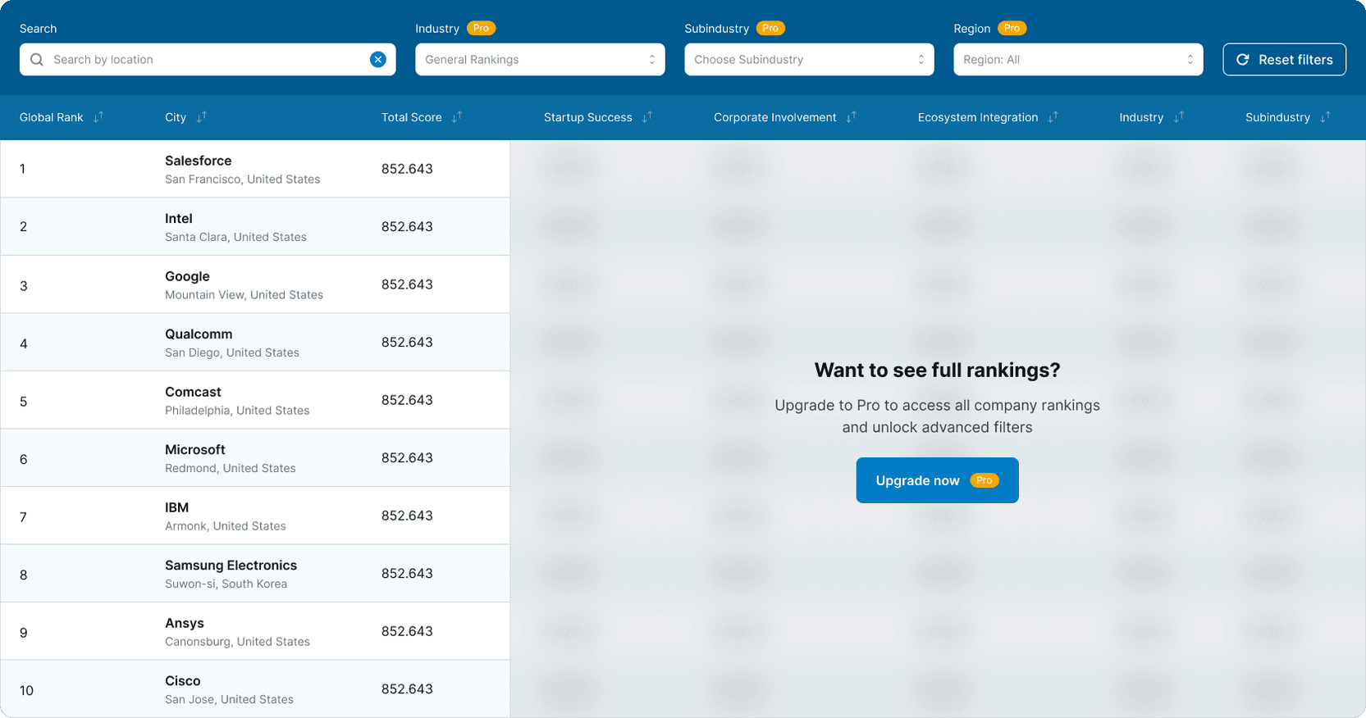Screen dimensions: 1366x718
Task: Select the Salesforce row name
Action: (x=198, y=161)
